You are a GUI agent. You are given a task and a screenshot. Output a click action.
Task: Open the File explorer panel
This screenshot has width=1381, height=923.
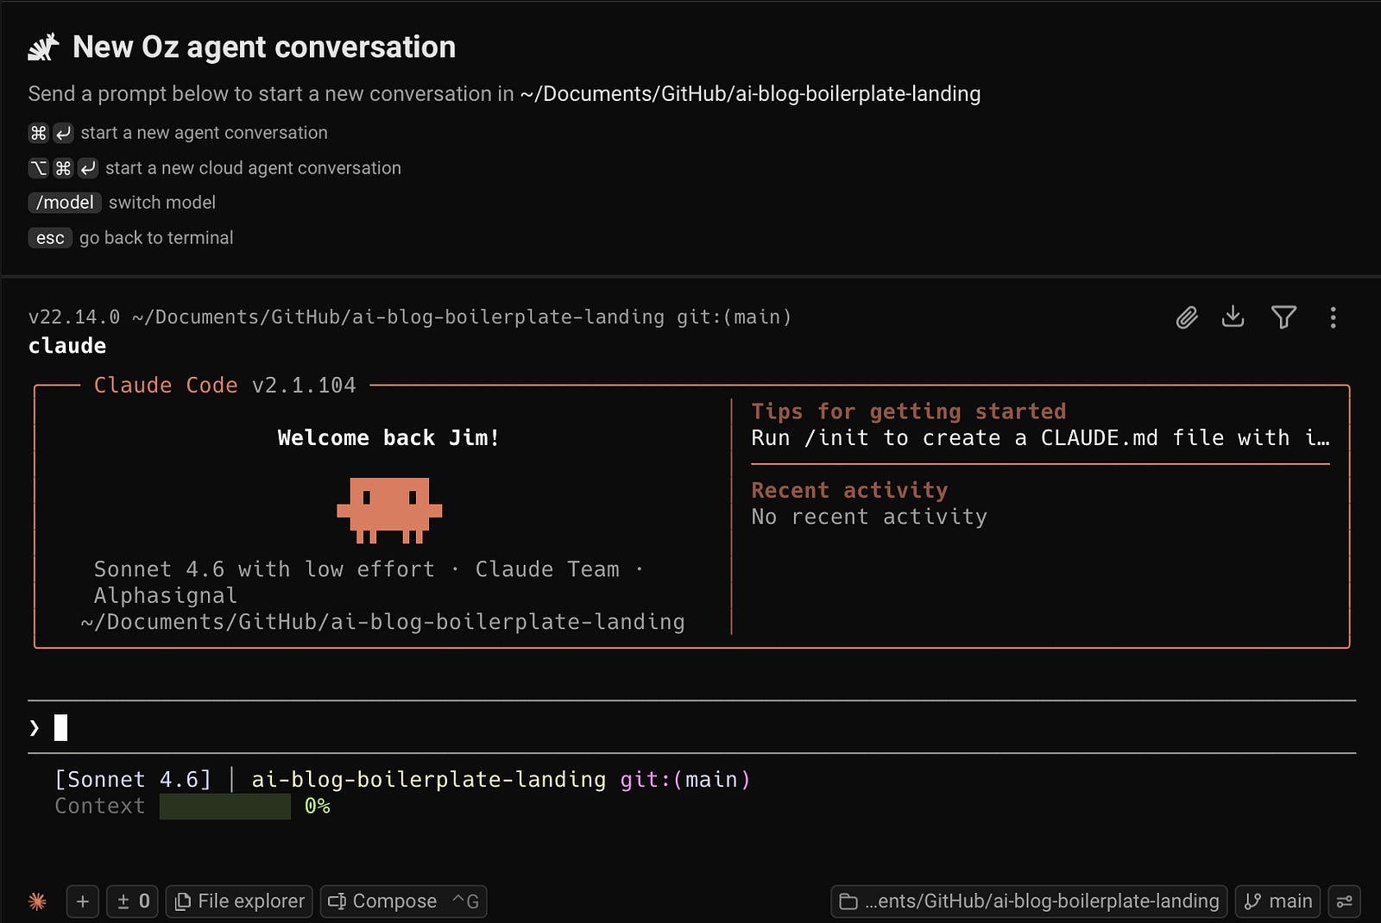[x=239, y=901]
